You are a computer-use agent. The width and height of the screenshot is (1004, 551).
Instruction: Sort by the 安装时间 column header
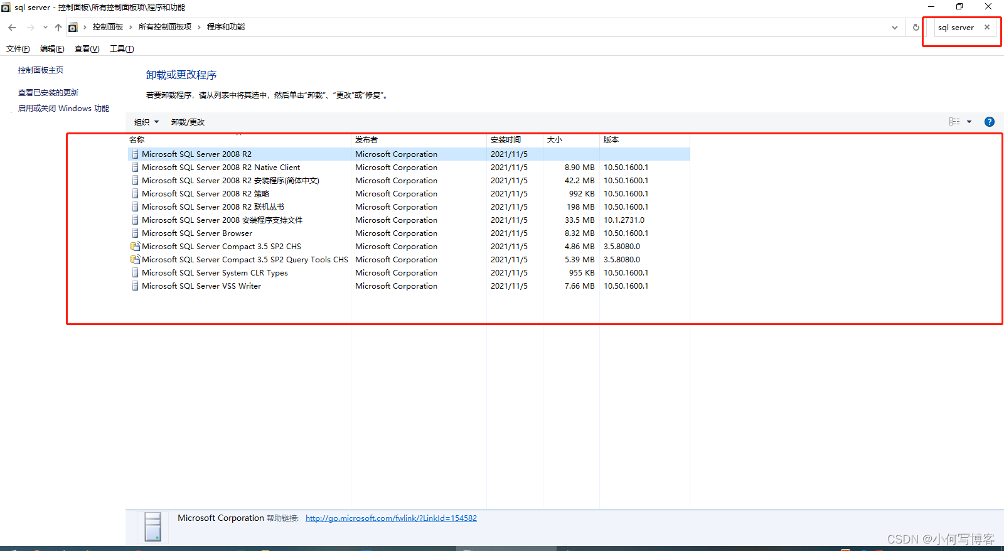point(515,140)
